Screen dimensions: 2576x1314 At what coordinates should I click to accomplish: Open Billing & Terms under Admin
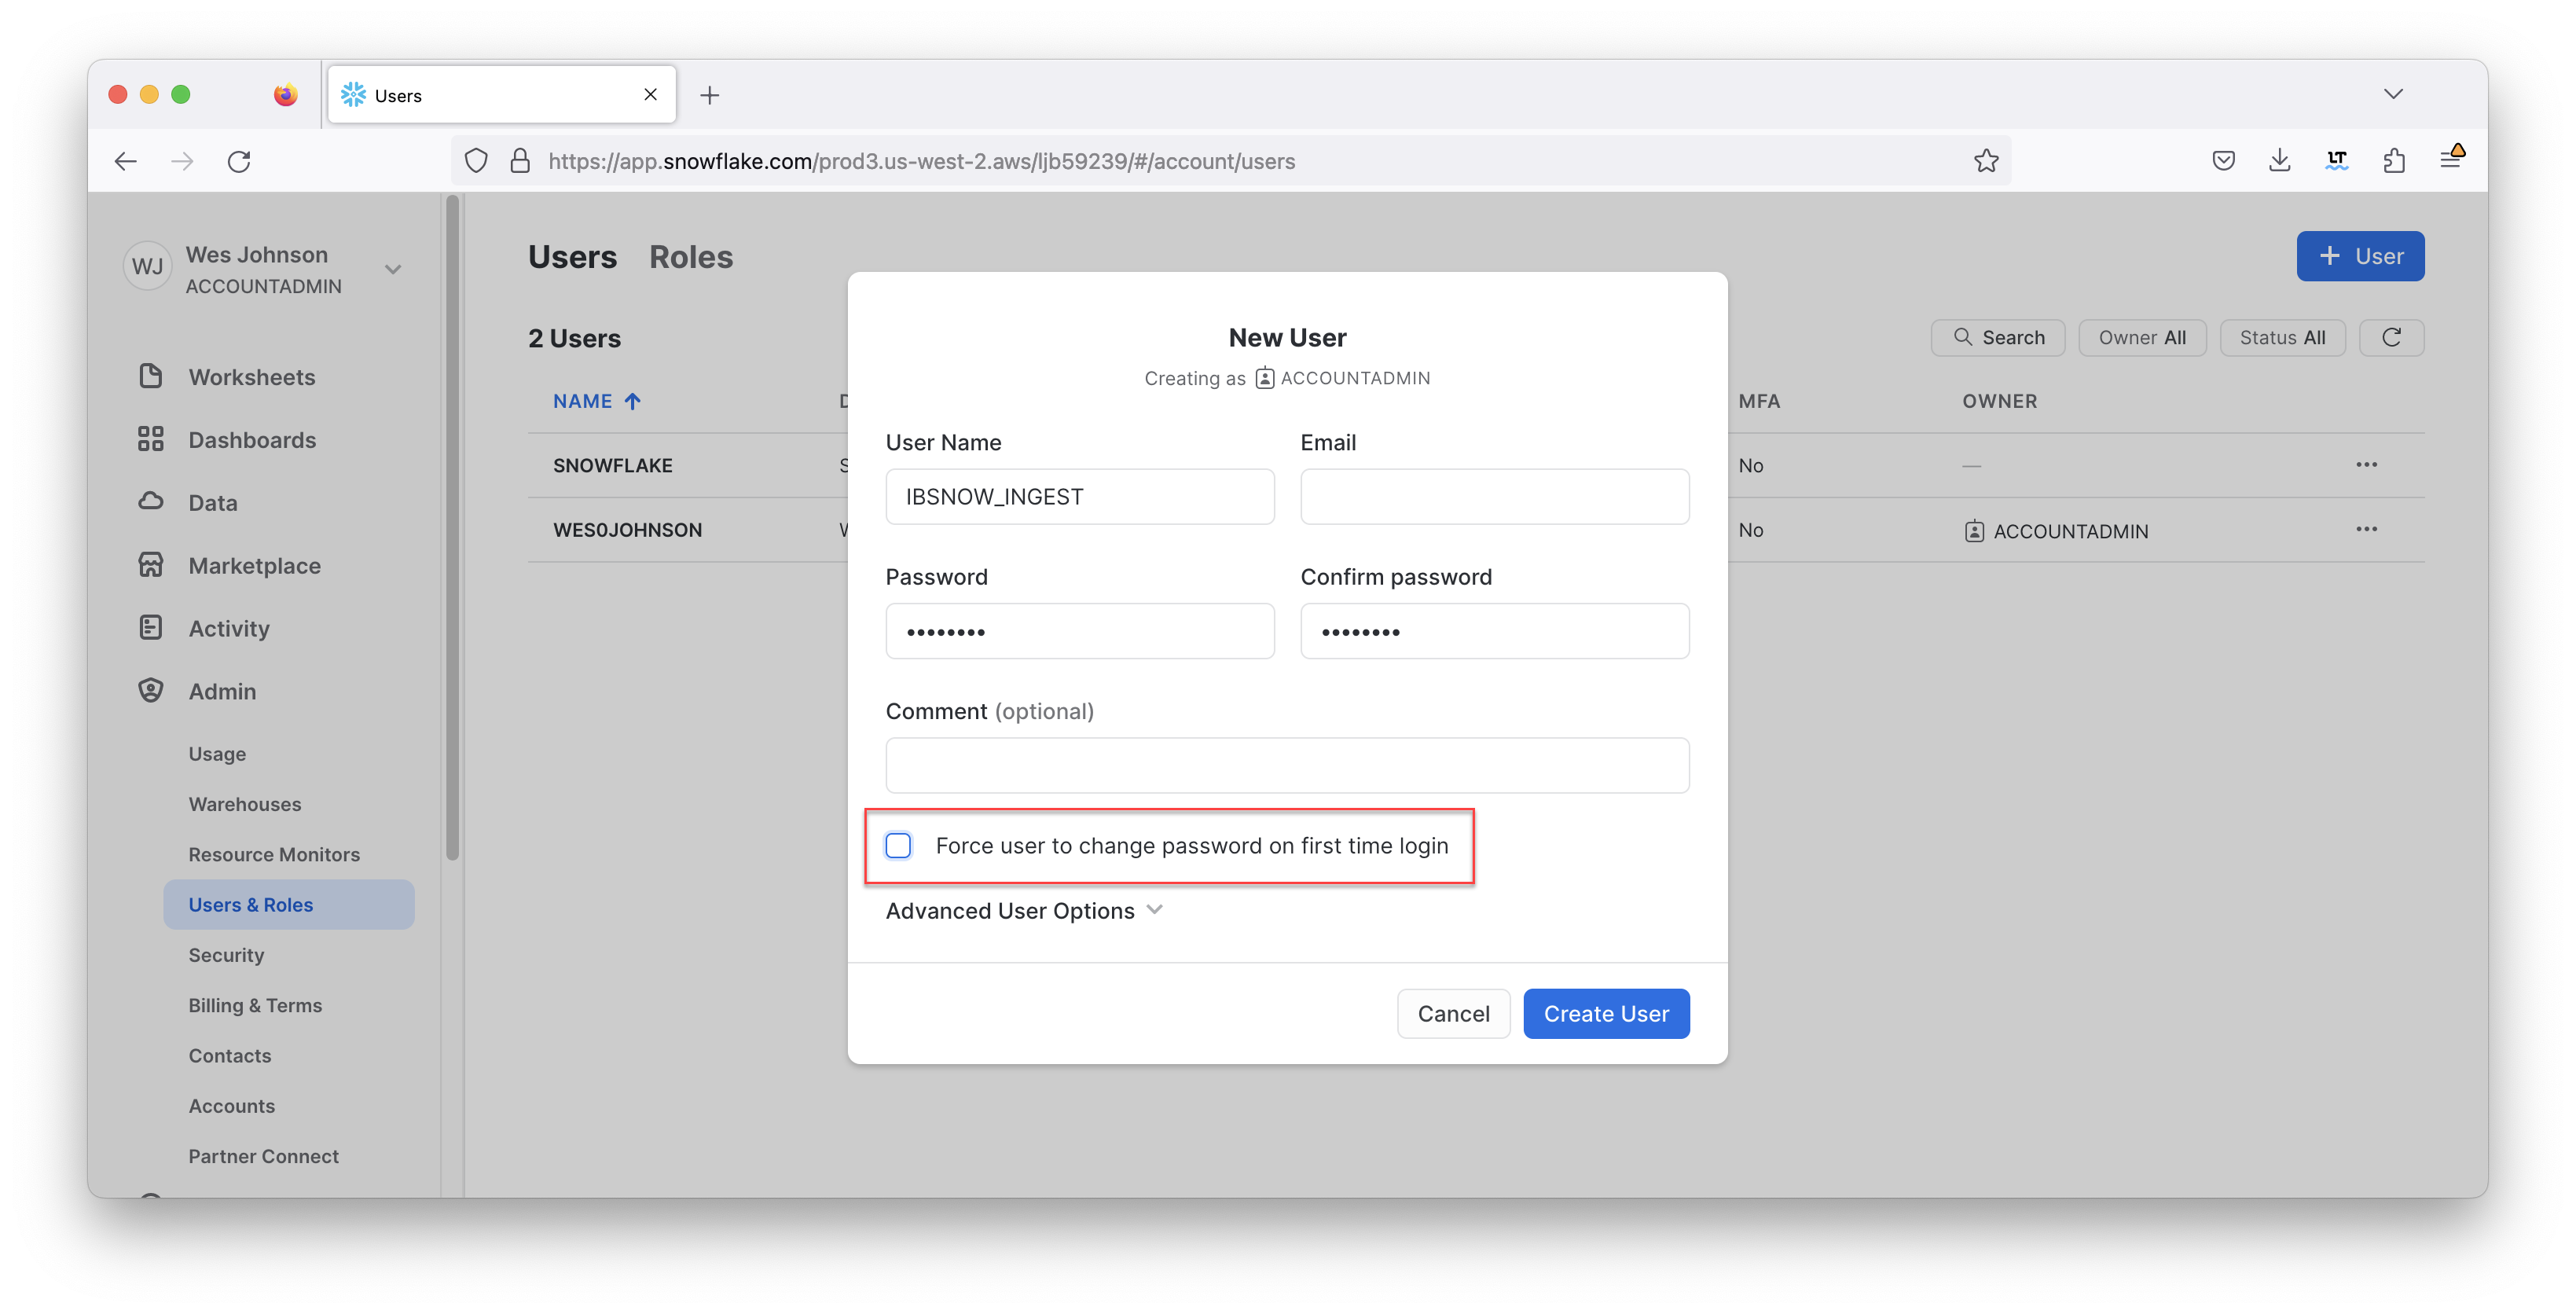pos(255,1005)
